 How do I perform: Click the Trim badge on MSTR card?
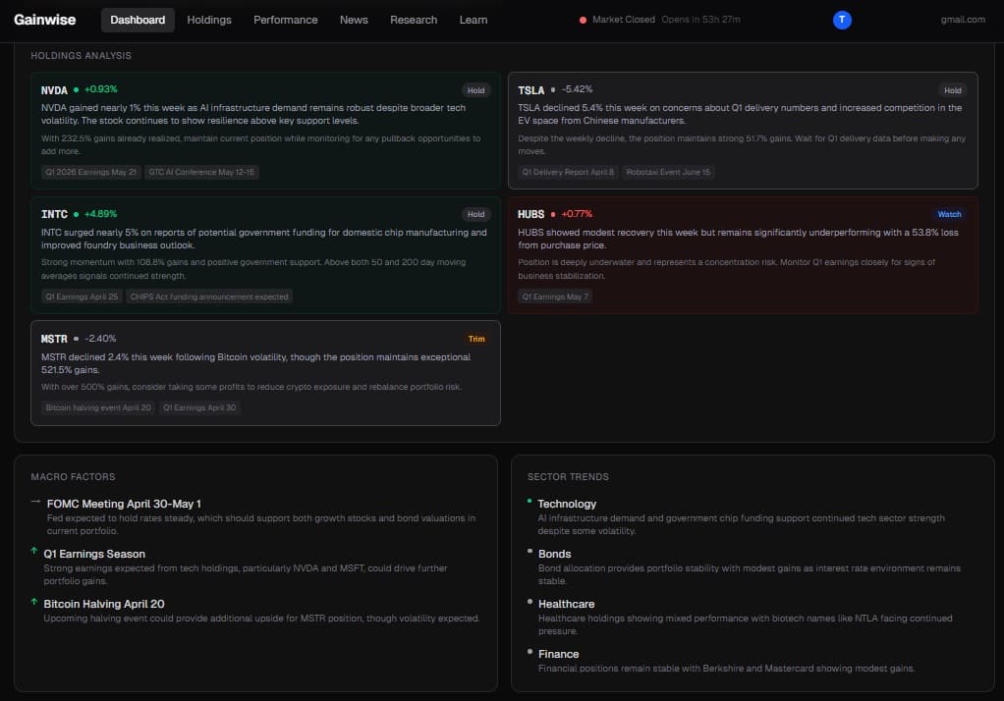pos(476,339)
